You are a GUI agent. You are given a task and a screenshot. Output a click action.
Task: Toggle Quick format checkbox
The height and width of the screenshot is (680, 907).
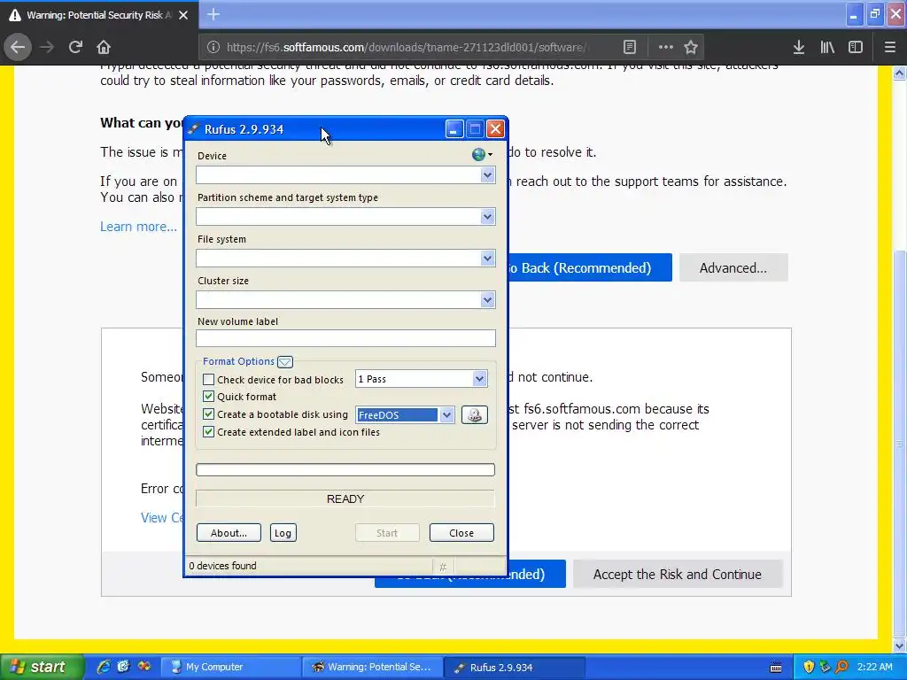pos(208,397)
